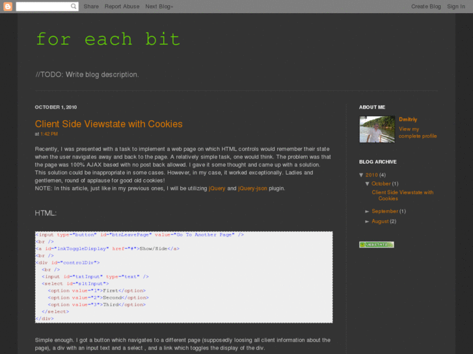The height and width of the screenshot is (354, 473).
Task: Follow the jQuery link in the post
Action: [217, 188]
